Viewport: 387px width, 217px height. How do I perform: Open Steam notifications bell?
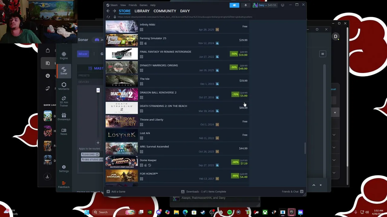(246, 5)
